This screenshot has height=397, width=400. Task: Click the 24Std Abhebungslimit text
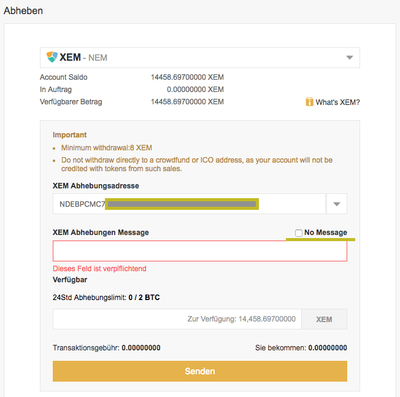point(106,298)
